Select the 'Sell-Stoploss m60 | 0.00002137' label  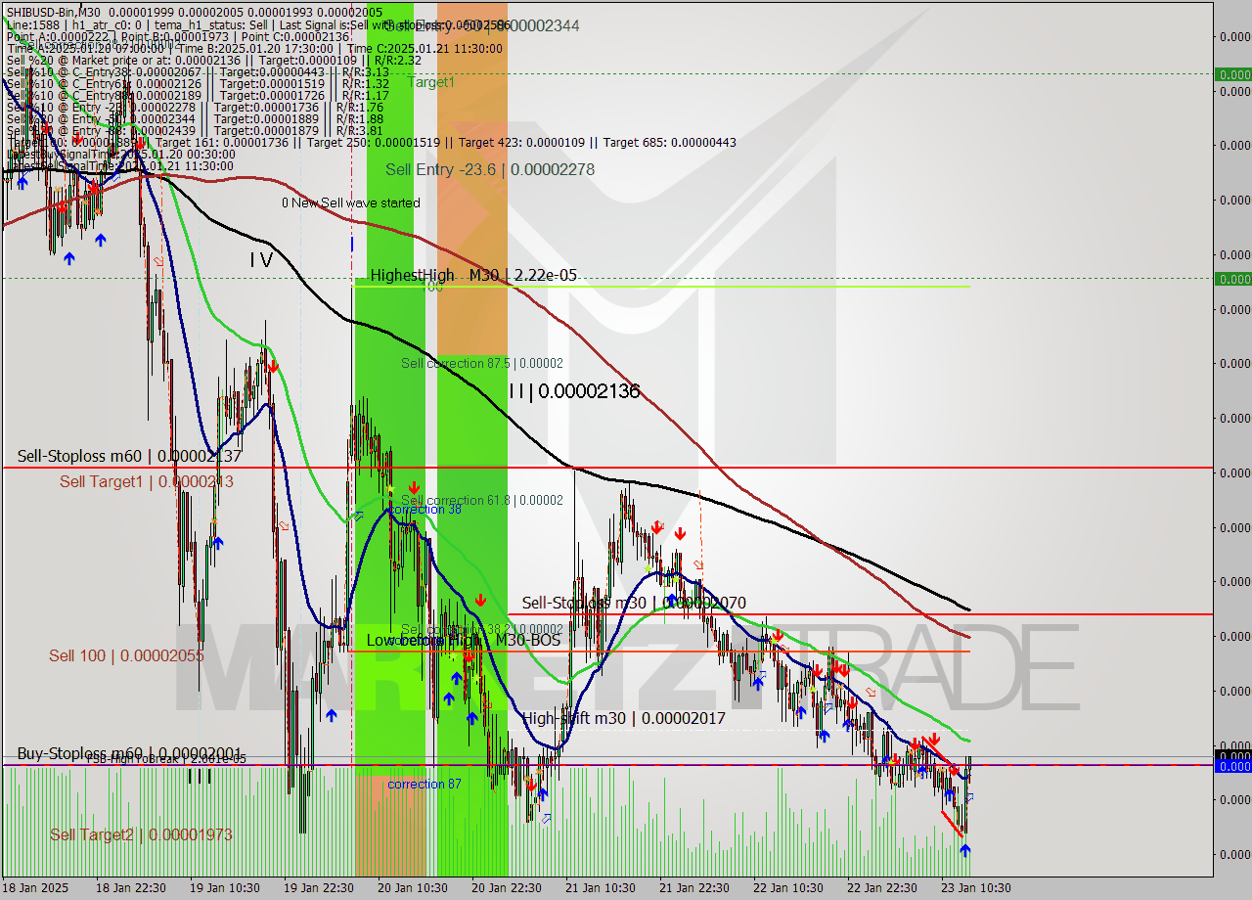point(129,456)
